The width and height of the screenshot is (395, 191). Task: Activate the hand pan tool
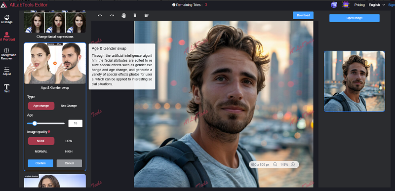tap(123, 16)
